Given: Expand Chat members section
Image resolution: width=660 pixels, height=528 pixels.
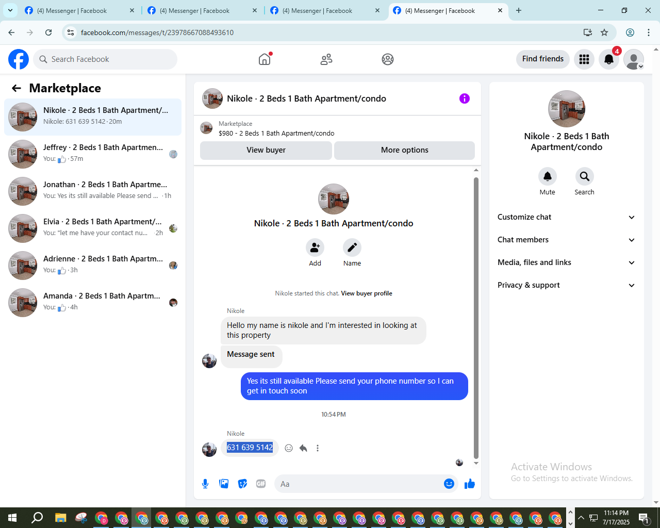Looking at the screenshot, I should 566,240.
